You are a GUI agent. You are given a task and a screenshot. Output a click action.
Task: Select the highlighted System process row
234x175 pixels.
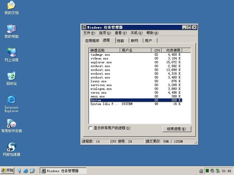[x=136, y=100]
